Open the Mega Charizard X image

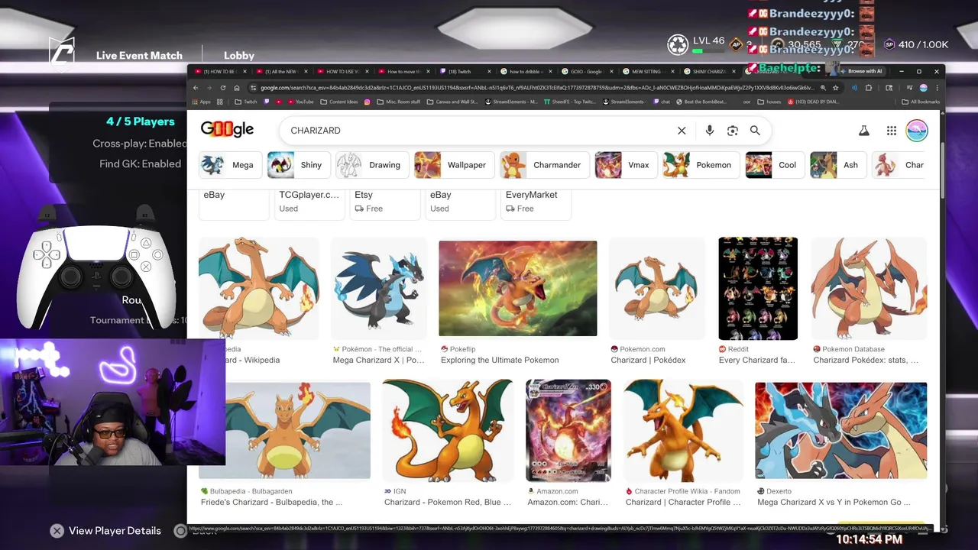click(x=379, y=288)
